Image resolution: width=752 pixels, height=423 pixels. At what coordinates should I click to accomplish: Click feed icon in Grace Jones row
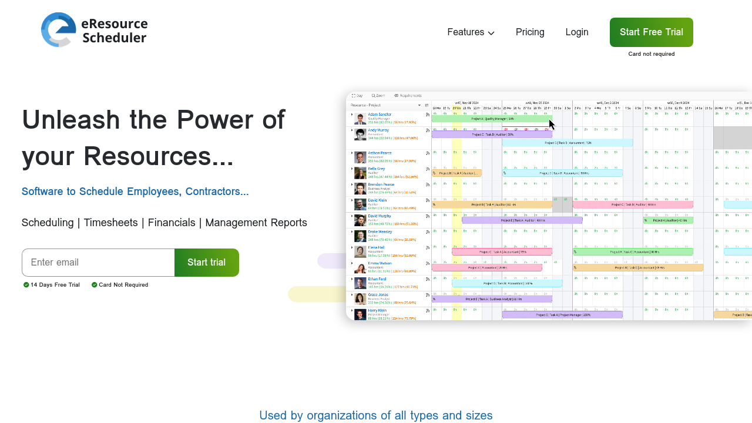[428, 294]
